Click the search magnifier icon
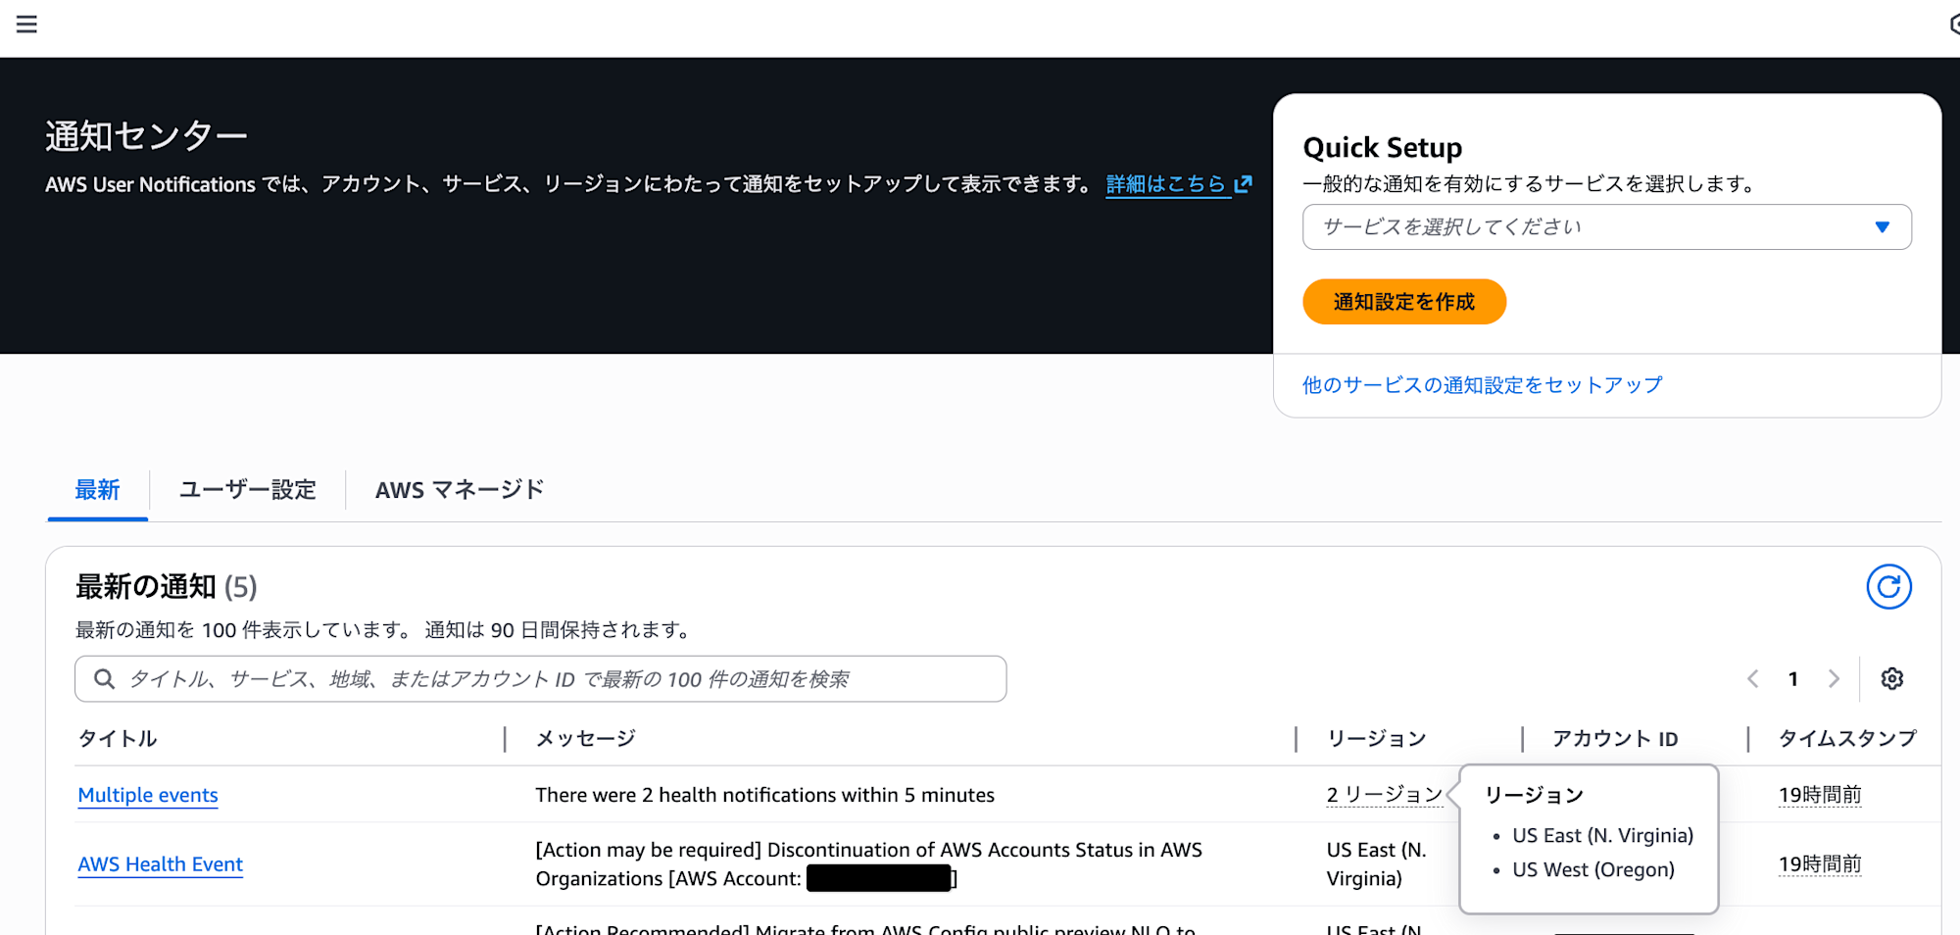Screen dimensions: 1960x935 [x=104, y=678]
